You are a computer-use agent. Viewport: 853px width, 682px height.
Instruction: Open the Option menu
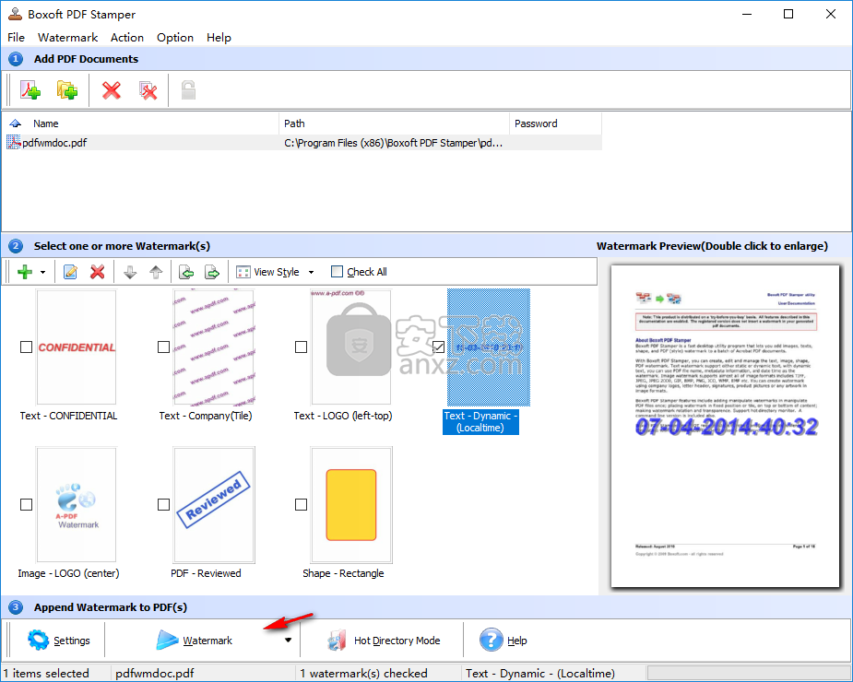[175, 38]
